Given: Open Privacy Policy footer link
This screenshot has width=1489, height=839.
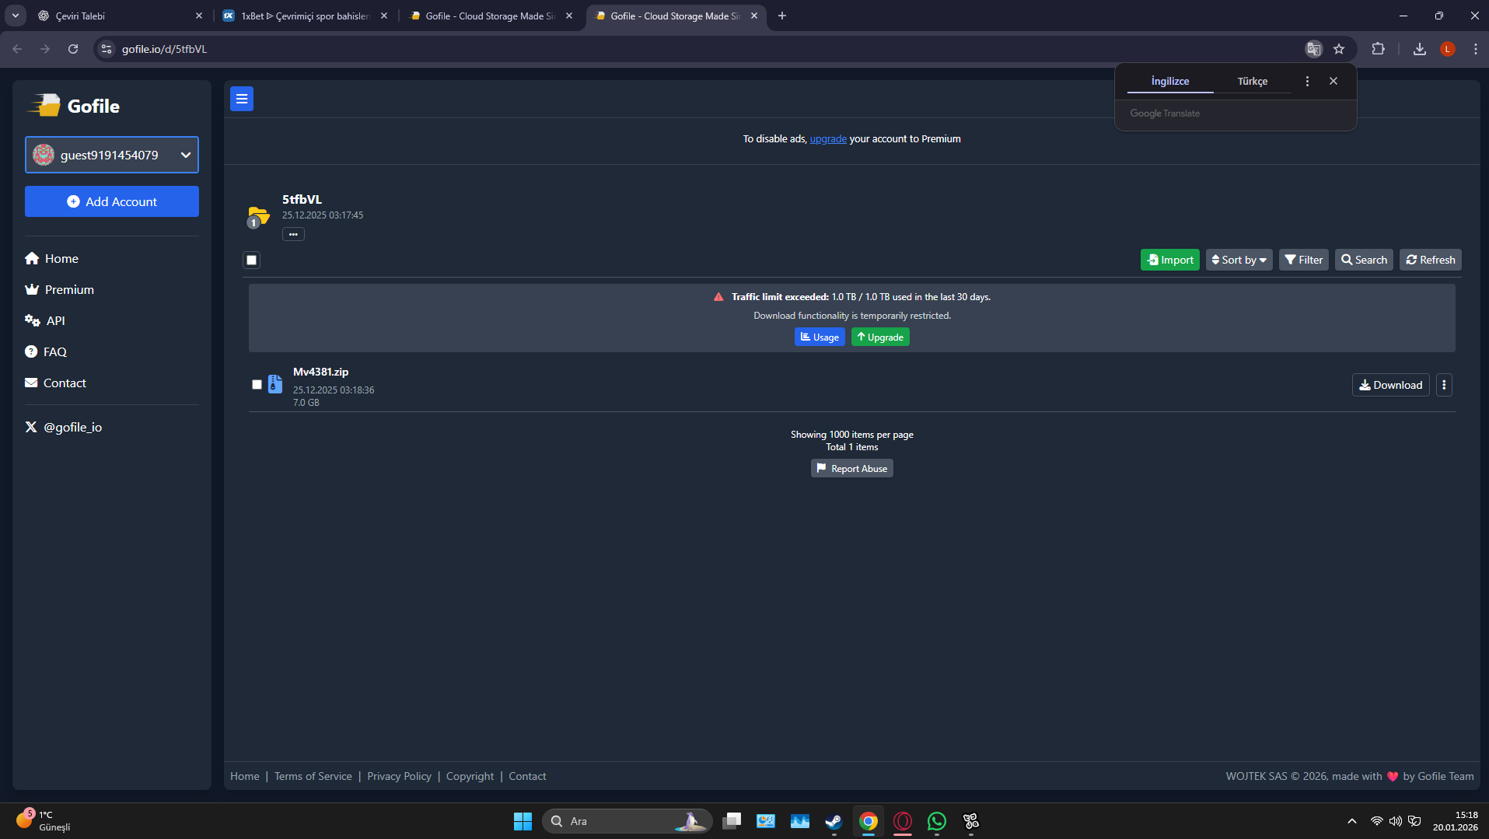Looking at the screenshot, I should pos(399,776).
